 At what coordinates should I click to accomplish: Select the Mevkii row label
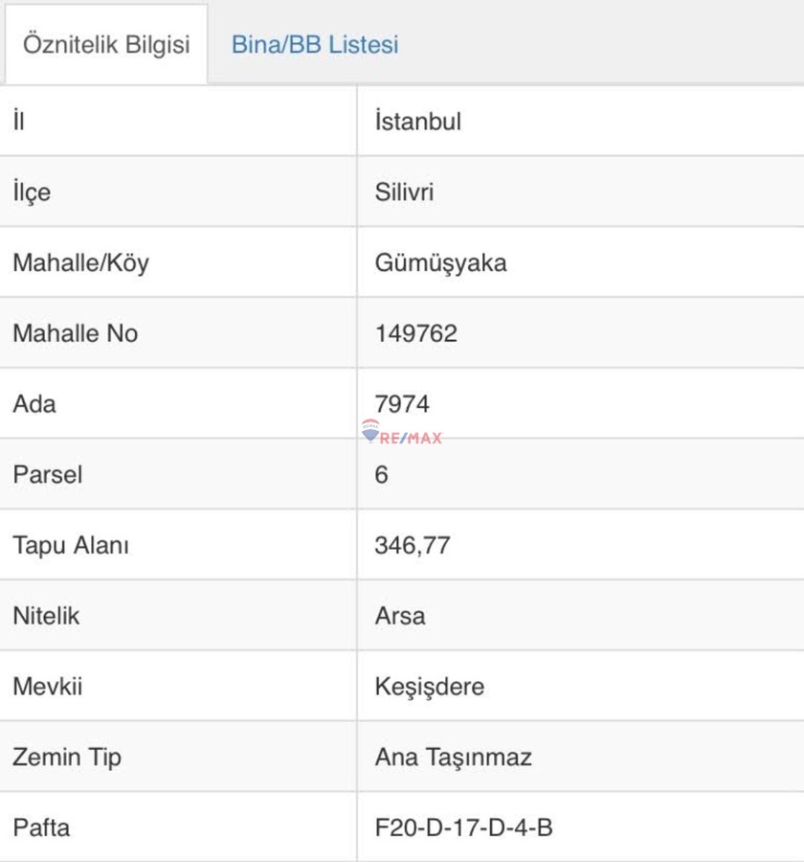pyautogui.click(x=46, y=687)
